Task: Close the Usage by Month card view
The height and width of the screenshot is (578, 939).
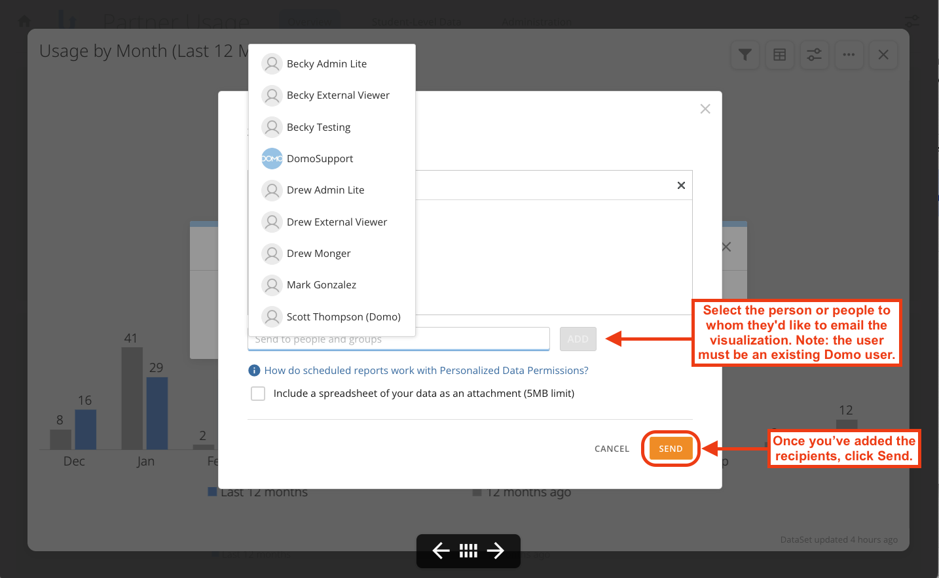Action: point(883,55)
